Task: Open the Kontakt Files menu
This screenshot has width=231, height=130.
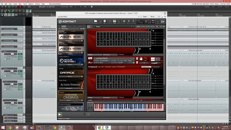Action: pos(124,22)
